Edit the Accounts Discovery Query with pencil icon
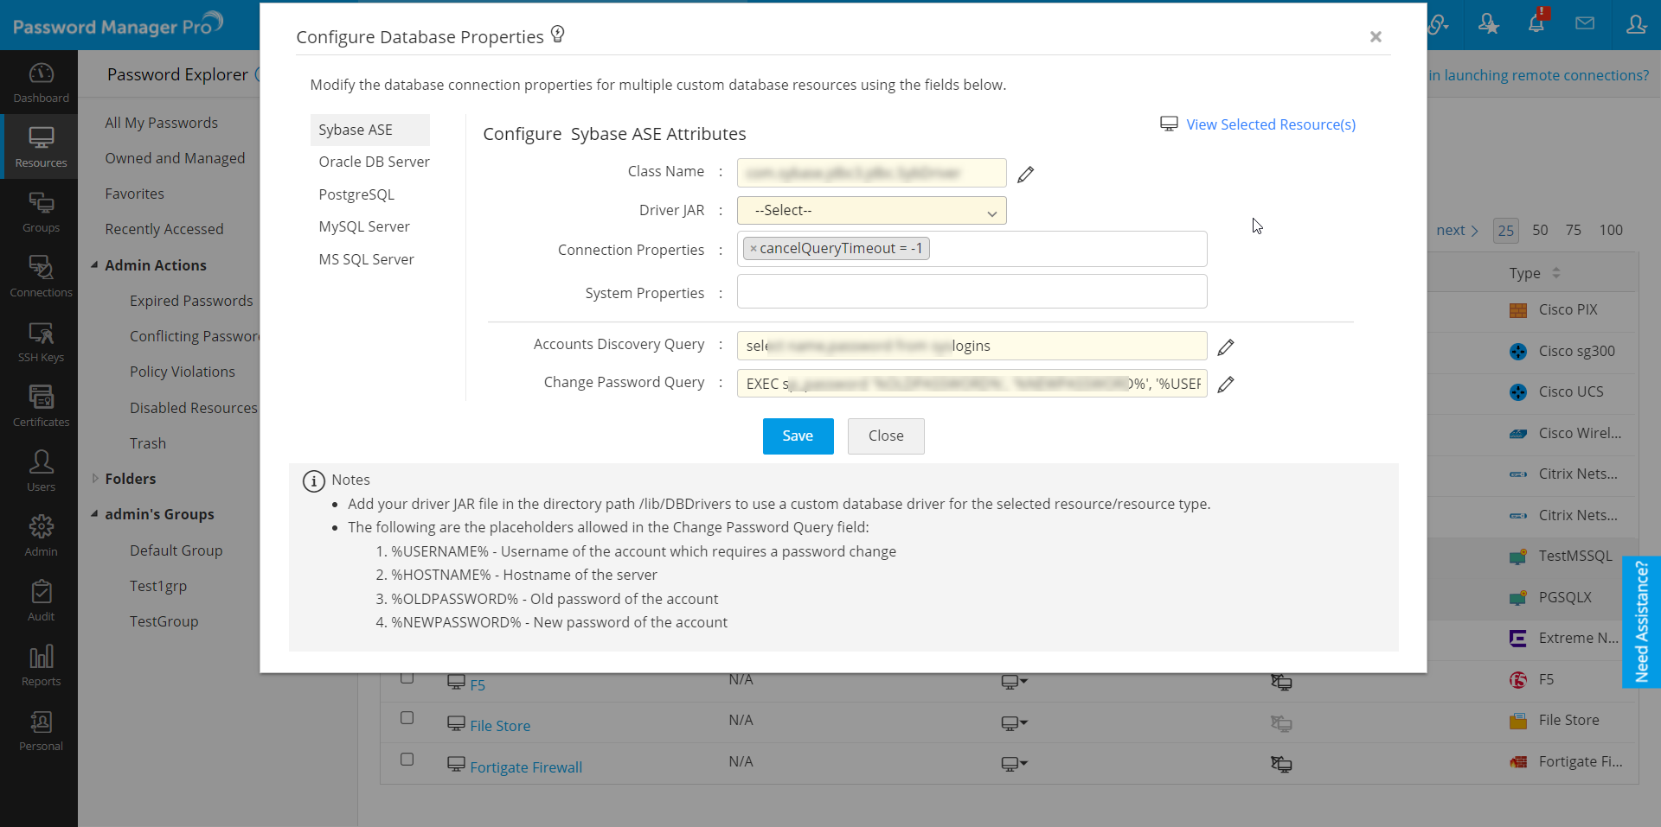This screenshot has height=827, width=1661. click(1225, 347)
